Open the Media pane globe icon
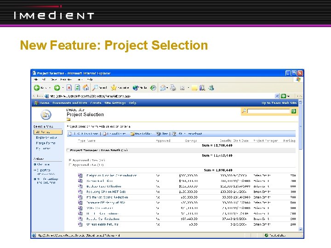331x248 pixels. (136, 88)
